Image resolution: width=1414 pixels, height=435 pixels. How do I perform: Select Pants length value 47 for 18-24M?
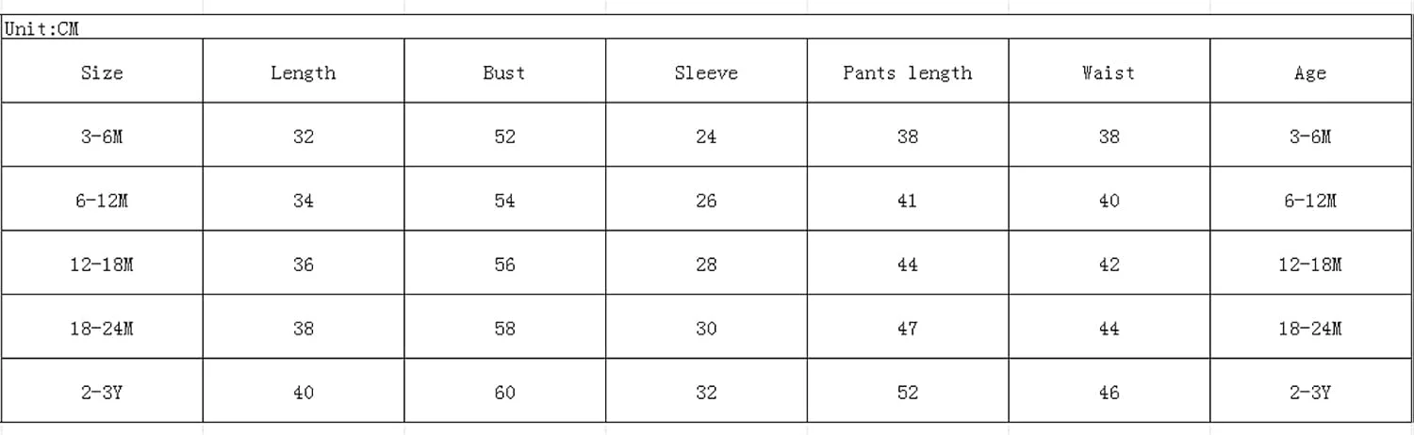907,329
